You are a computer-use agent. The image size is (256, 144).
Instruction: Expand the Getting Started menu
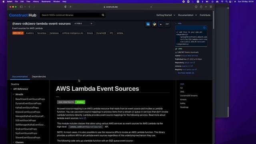166,15
